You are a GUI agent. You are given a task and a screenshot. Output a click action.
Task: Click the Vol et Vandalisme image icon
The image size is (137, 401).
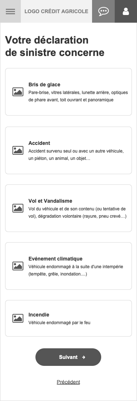18,208
